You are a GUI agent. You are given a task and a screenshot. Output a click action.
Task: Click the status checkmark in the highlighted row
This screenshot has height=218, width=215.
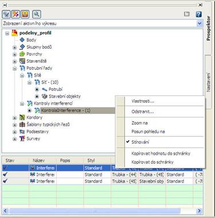point(5,168)
